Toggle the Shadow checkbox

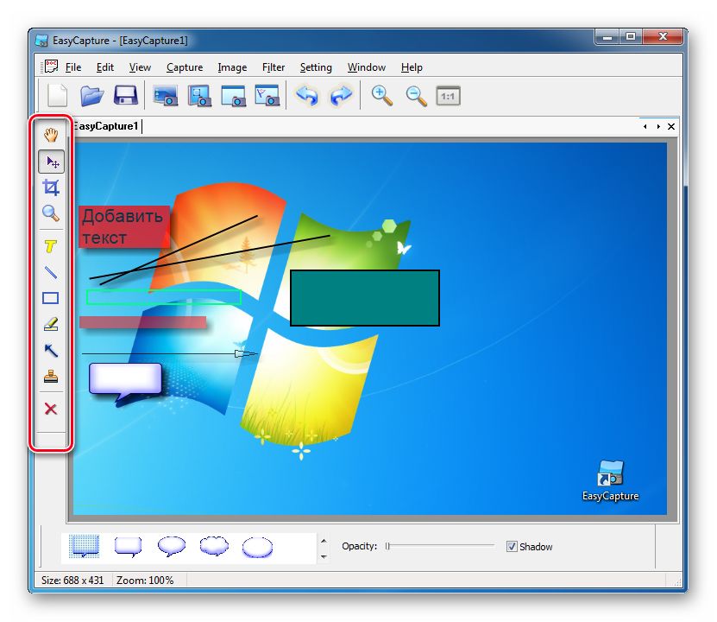point(512,546)
